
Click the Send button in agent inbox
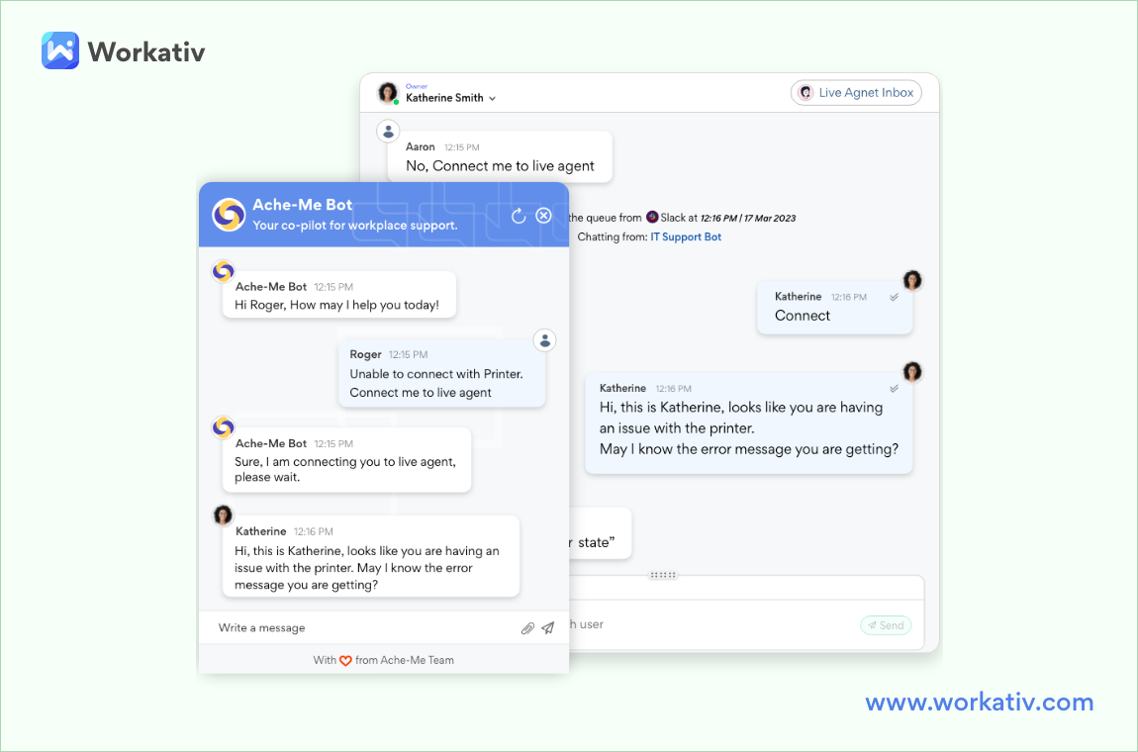click(886, 625)
